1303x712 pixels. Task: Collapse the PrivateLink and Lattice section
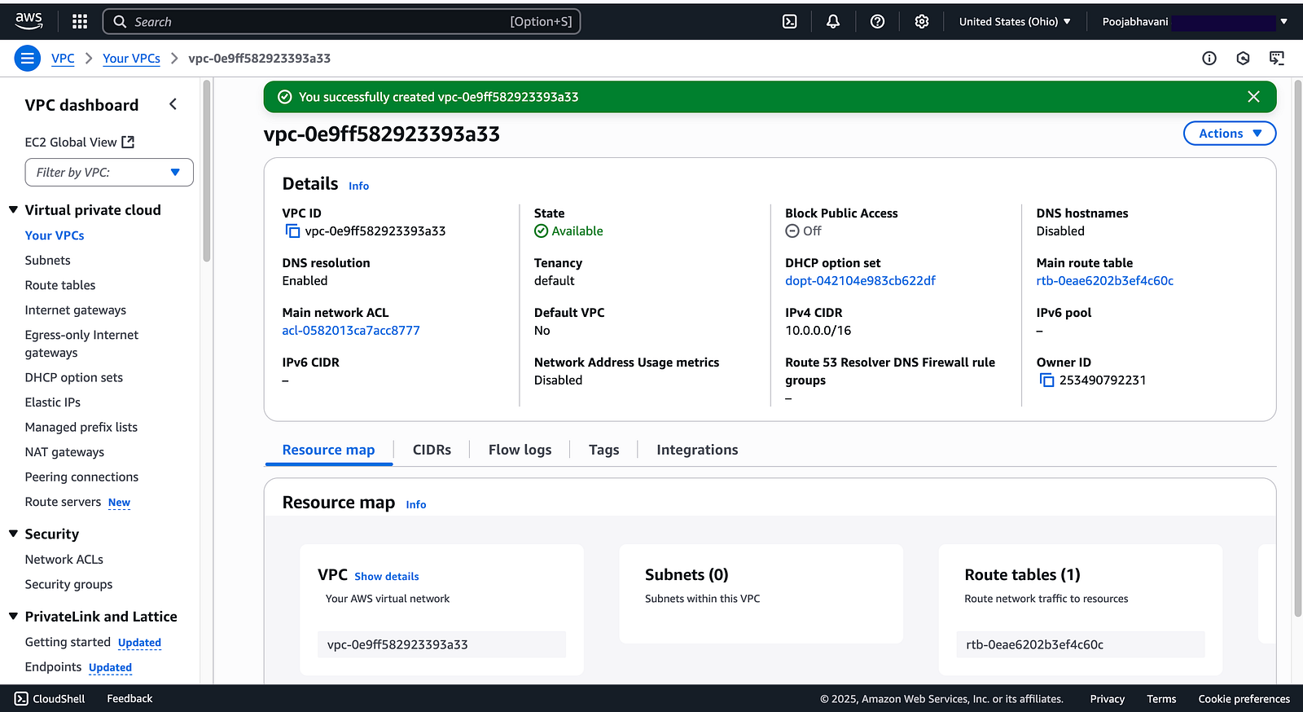[x=13, y=617]
